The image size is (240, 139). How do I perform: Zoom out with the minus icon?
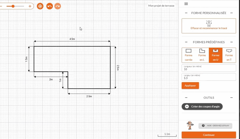point(1,6)
